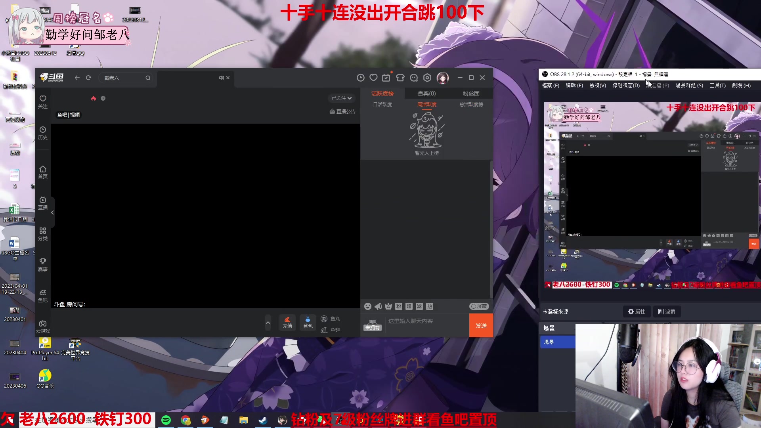Open File Explorer from the taskbar
The width and height of the screenshot is (761, 428).
tap(243, 420)
